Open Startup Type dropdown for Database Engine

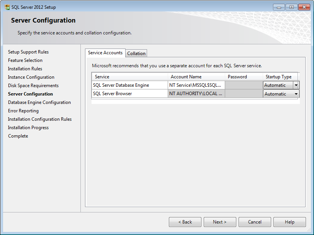[x=296, y=85]
